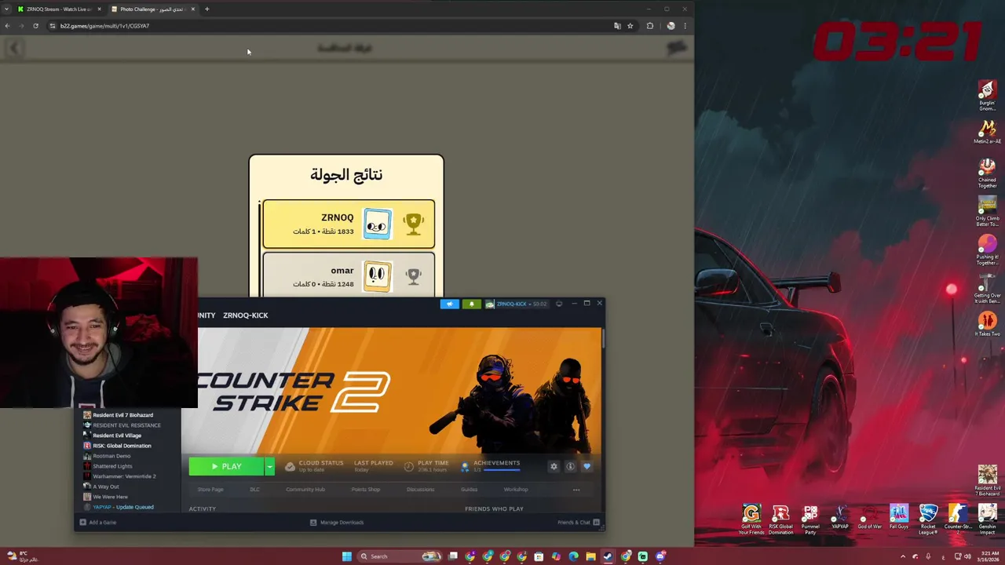Open Chained Together desktop shortcut
Image resolution: width=1005 pixels, height=565 pixels.
click(x=987, y=173)
